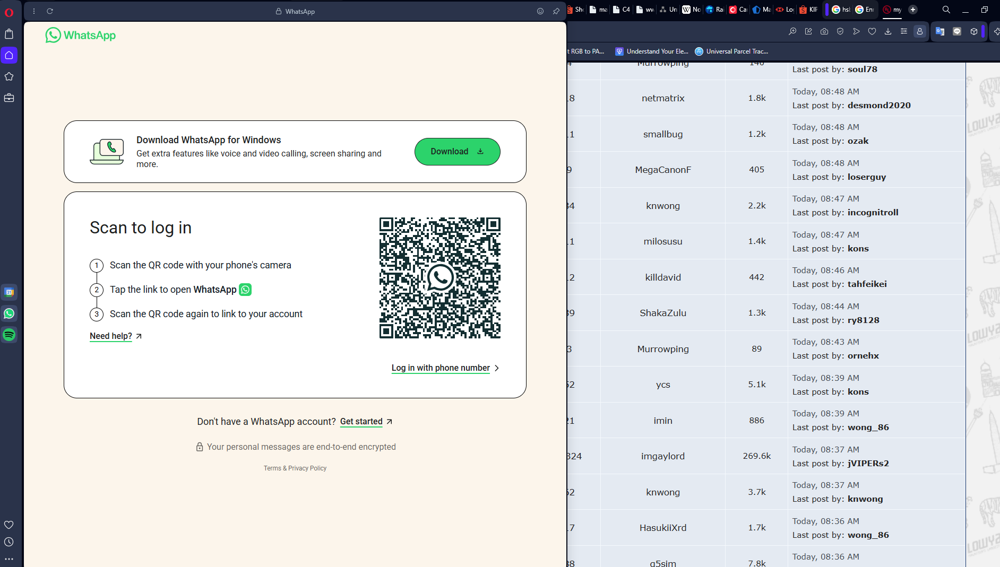Viewport: 1000px width, 567px height.
Task: Click last poster 'tahfeikei' in forum
Action: tap(867, 284)
